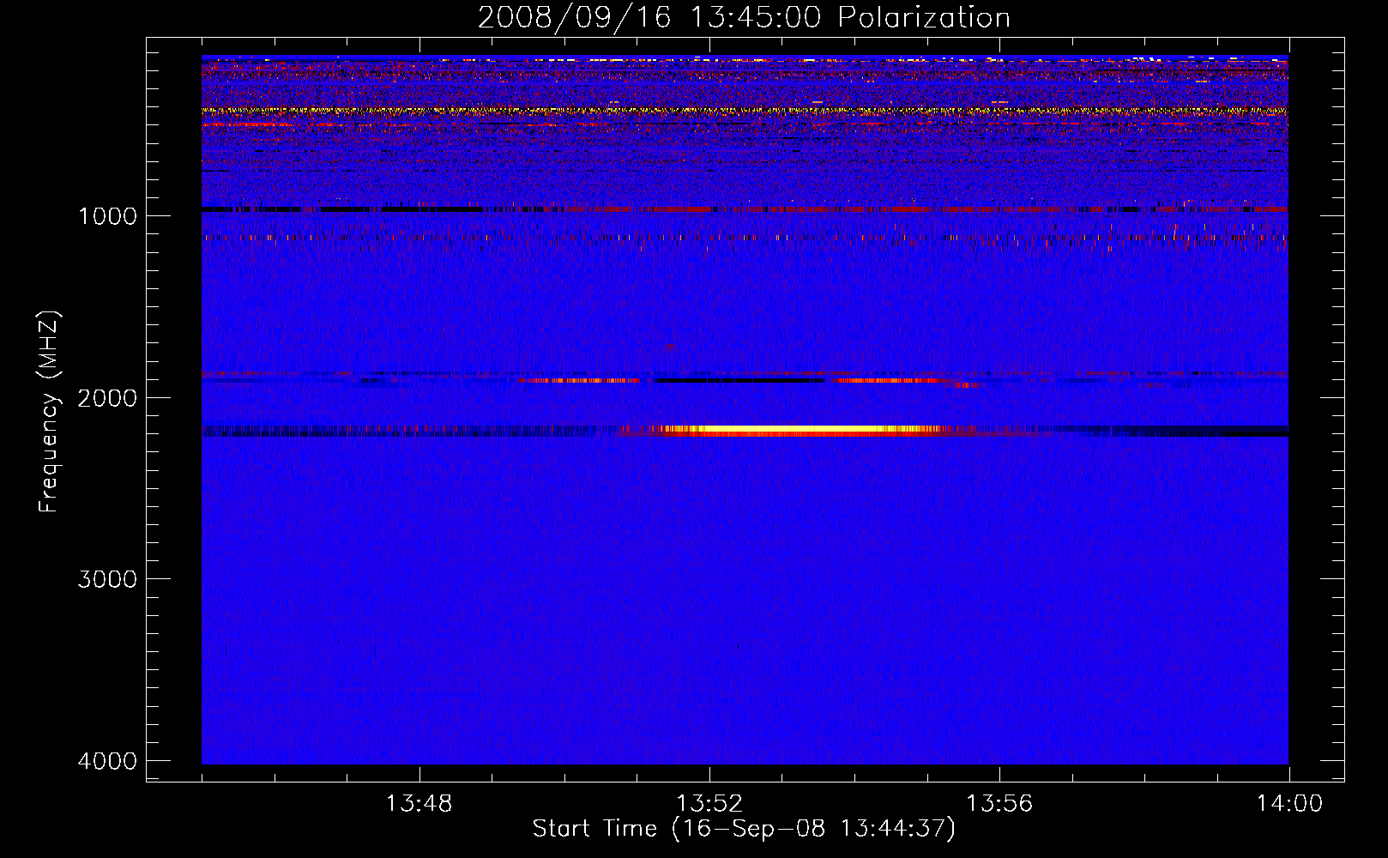Click the 'Frequency (MHZ)' axis label
Viewport: 1388px width, 858px height.
coord(49,412)
